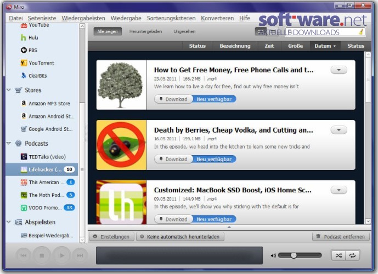Sort by Datum column

pos(325,46)
